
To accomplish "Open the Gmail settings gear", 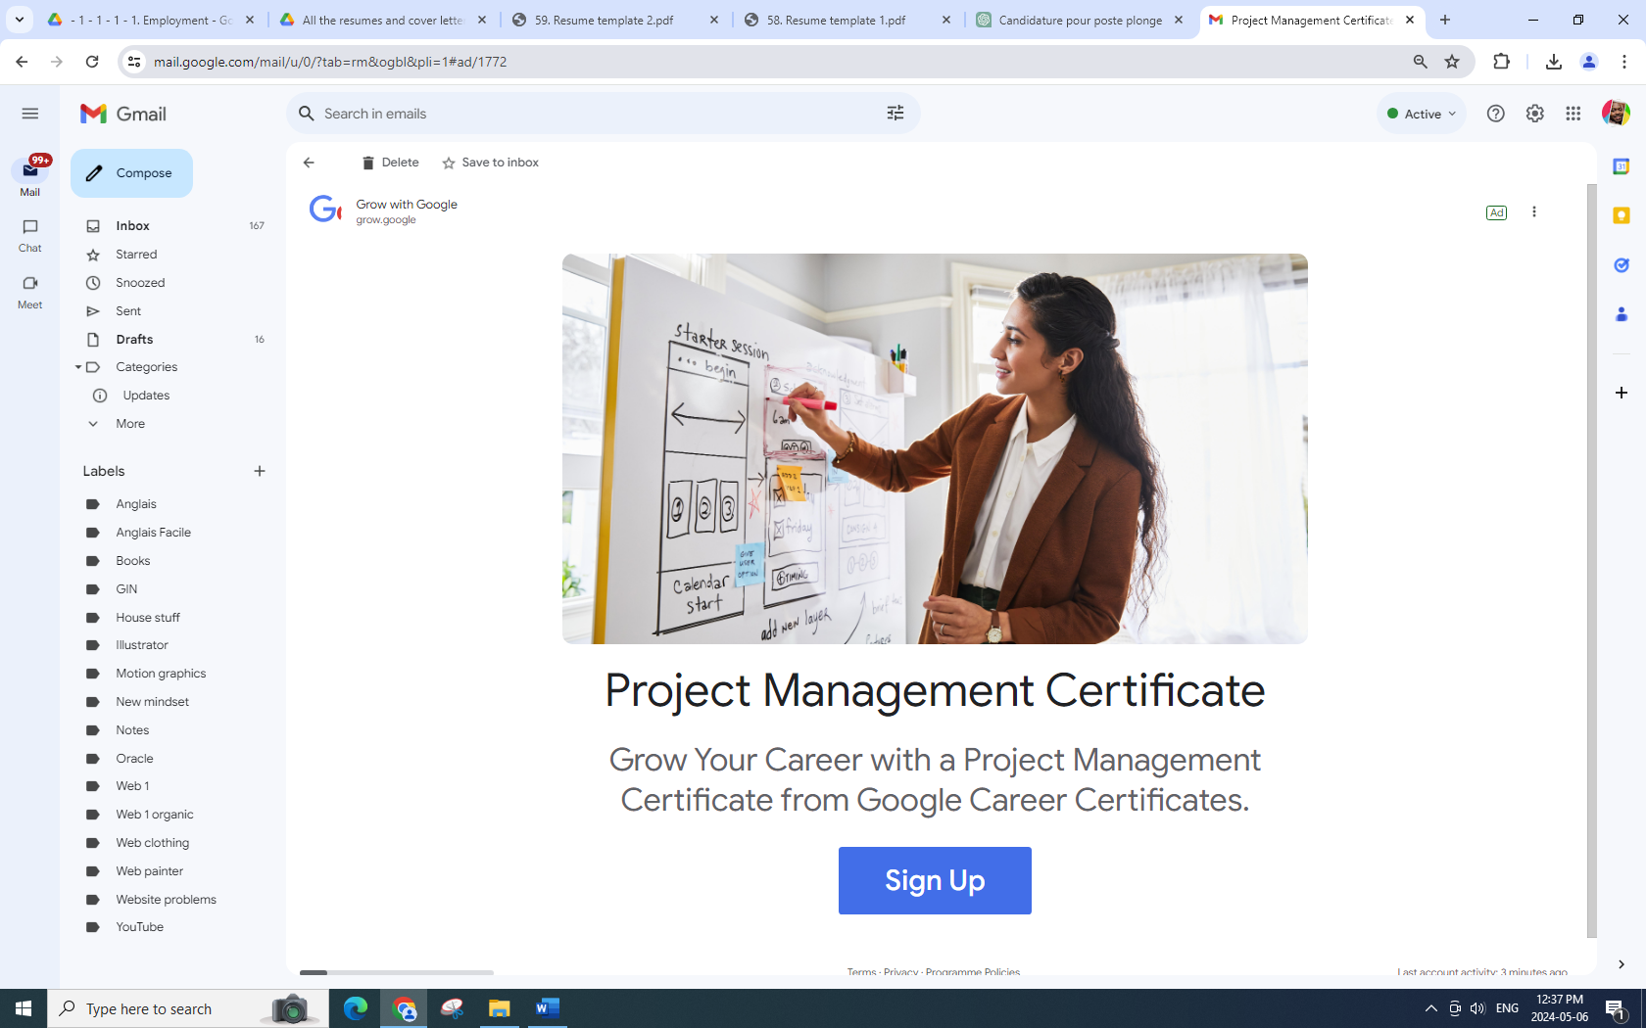I will (1534, 114).
